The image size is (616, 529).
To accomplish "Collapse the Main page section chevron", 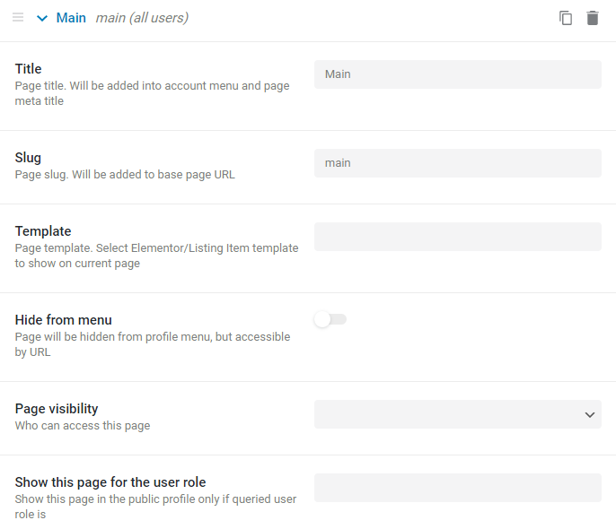I will coord(42,18).
